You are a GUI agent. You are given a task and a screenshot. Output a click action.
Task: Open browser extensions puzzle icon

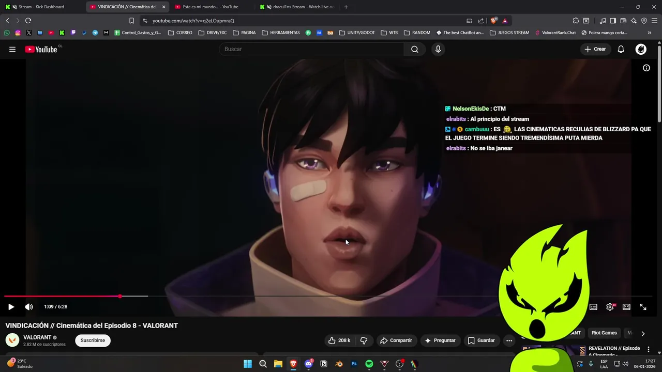pyautogui.click(x=576, y=21)
